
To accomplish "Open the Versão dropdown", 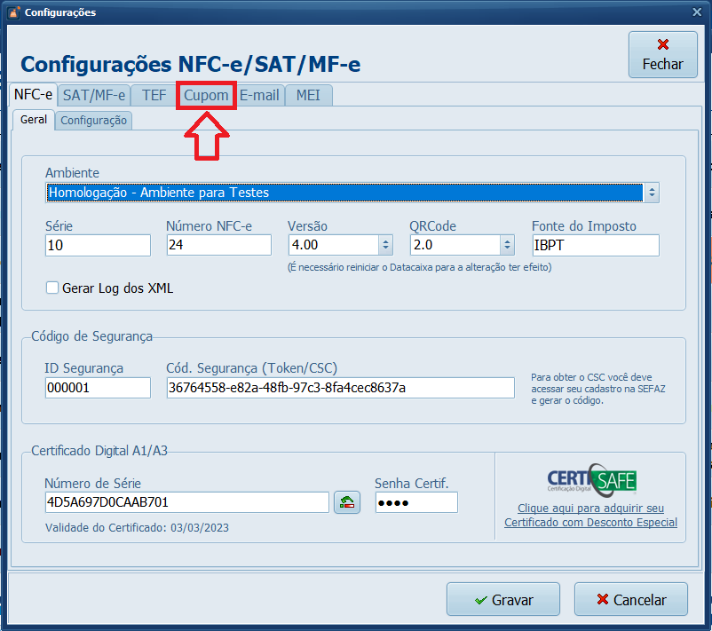I will (x=385, y=245).
